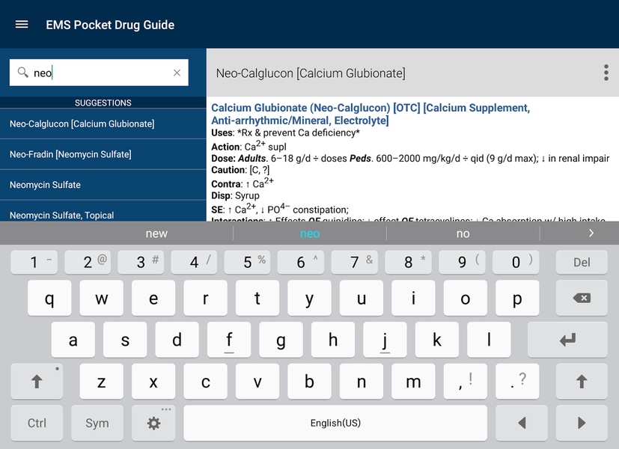Screen dimensions: 619x449
Task: Tap the number 6 ^ key
Action: point(301,263)
